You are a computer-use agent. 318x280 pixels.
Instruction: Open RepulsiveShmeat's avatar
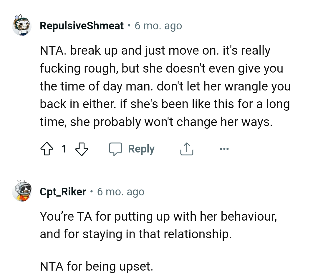pos(22,25)
